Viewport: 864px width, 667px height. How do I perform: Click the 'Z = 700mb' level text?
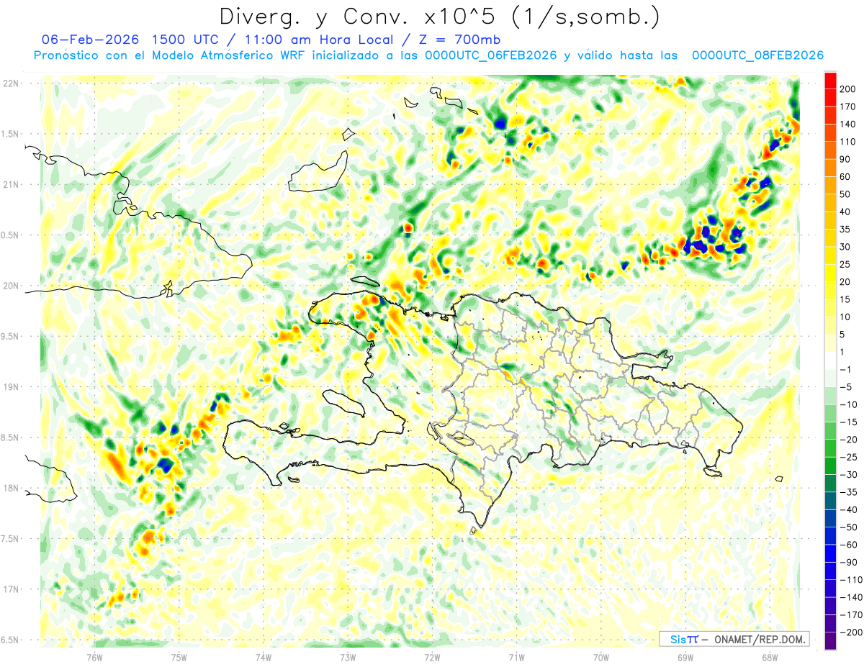tap(459, 40)
